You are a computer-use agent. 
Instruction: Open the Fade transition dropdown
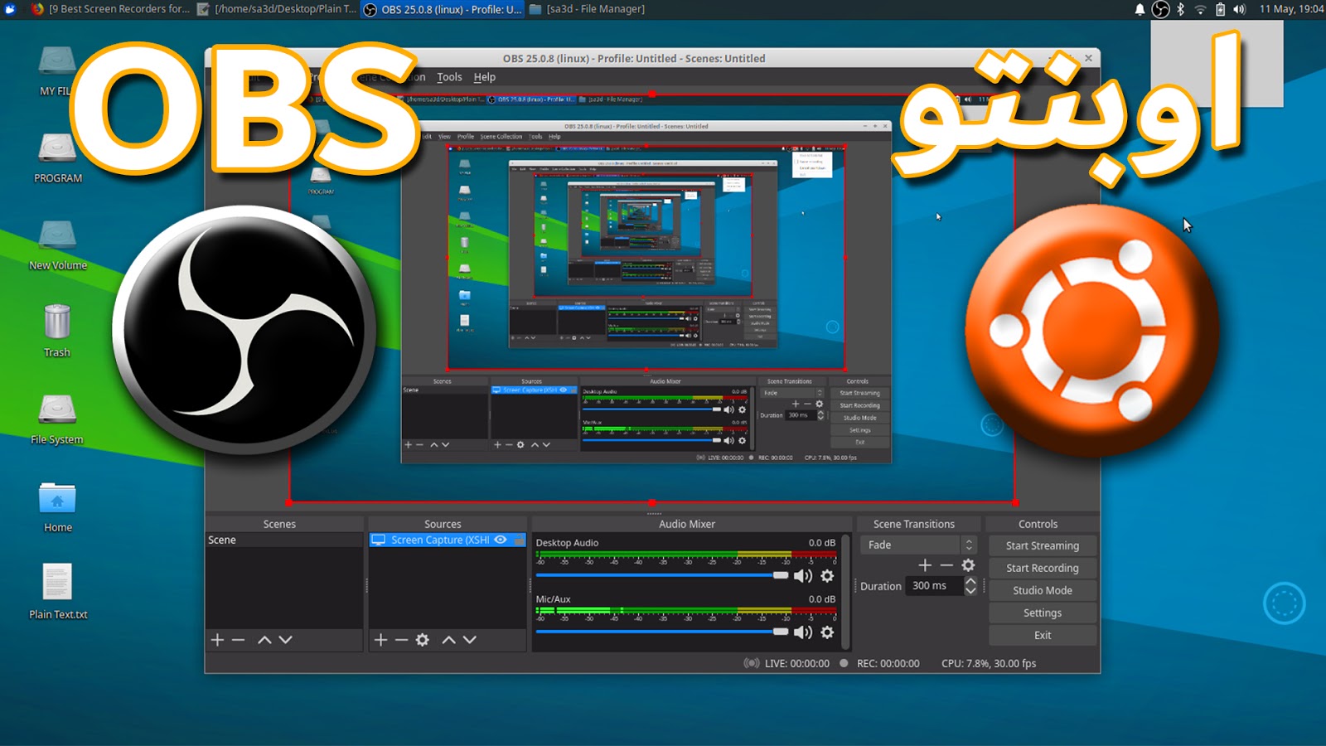918,545
